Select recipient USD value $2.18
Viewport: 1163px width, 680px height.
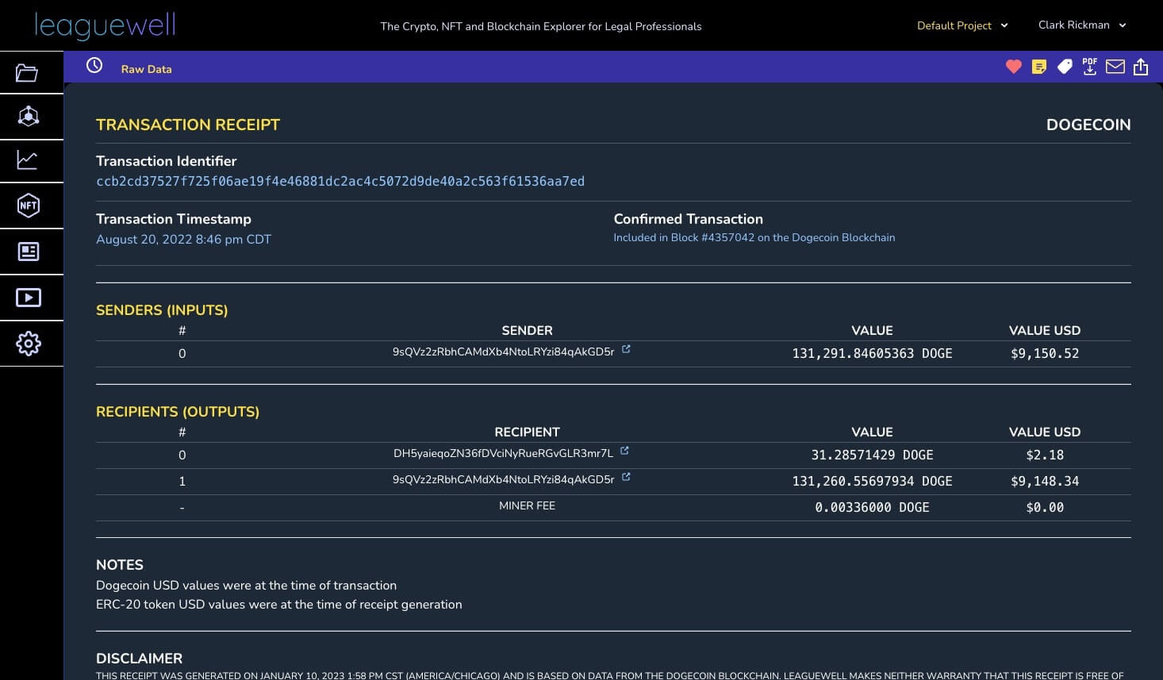coord(1045,455)
